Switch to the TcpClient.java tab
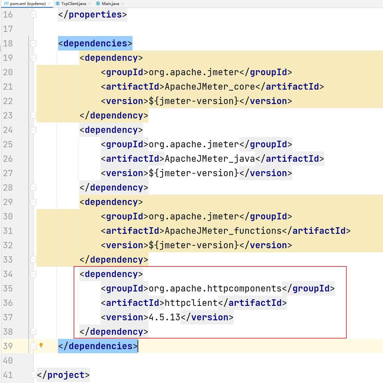The width and height of the screenshot is (383, 383). [74, 3]
